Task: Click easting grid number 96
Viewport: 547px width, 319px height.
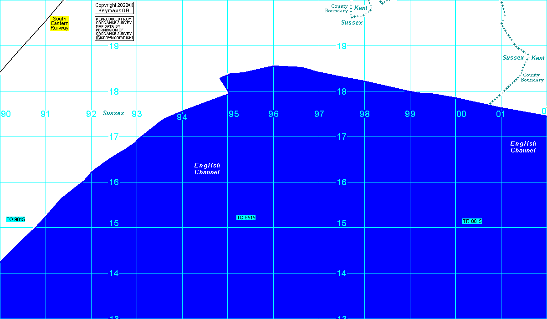Action: (273, 114)
